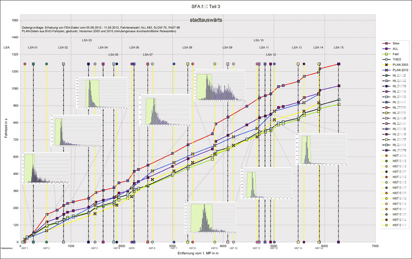412x259 pixels.
Task: Click the 360 y-axis tick value
Action: (16, 191)
